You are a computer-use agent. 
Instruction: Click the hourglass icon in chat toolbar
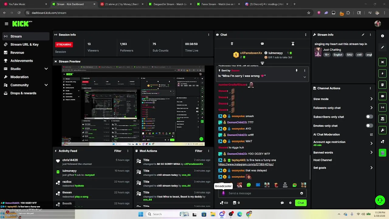point(293,44)
